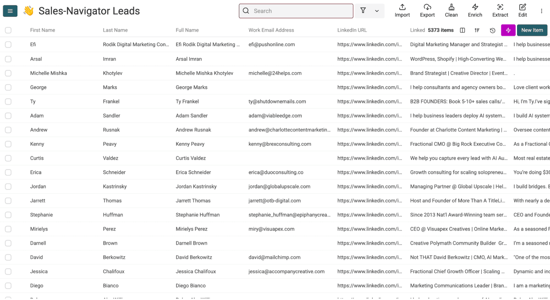Click email miry@visuapex.com

click(272, 229)
